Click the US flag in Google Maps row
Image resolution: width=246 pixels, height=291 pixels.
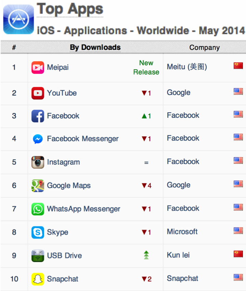point(238,184)
